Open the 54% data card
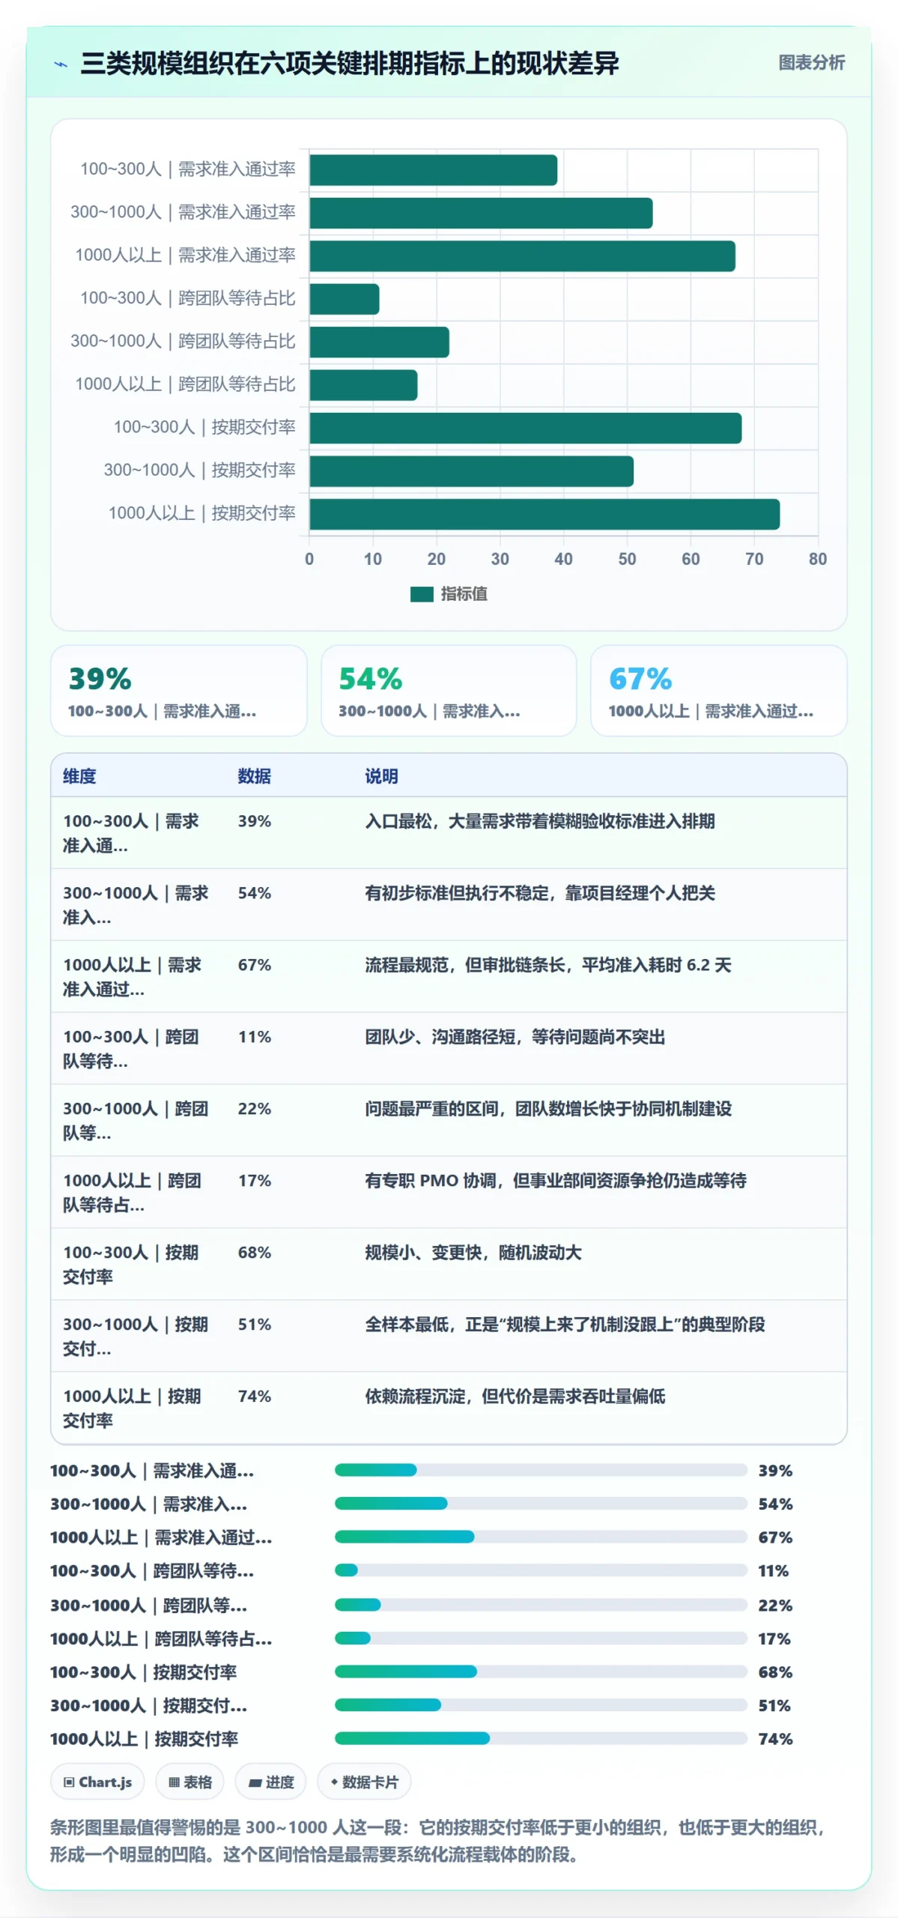The height and width of the screenshot is (1918, 898). click(x=449, y=691)
